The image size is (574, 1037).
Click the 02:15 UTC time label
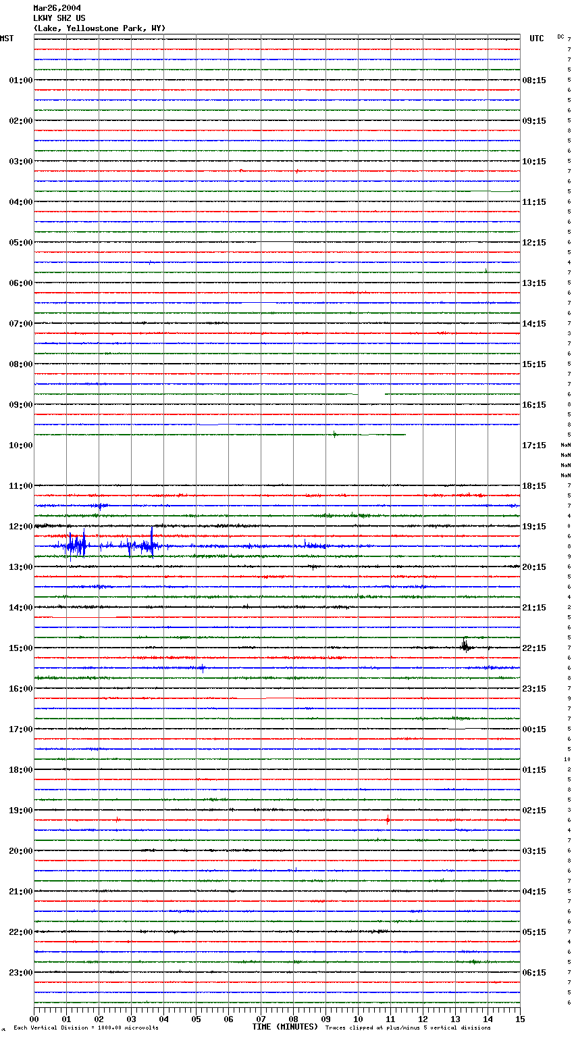(x=534, y=811)
